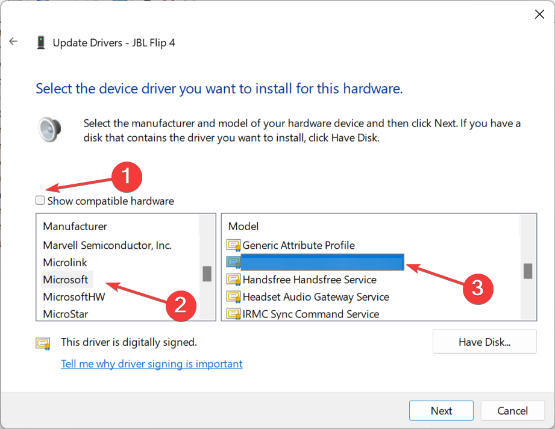Image resolution: width=555 pixels, height=429 pixels.
Task: Select MicroStar in the manufacturer list
Action: coord(66,313)
